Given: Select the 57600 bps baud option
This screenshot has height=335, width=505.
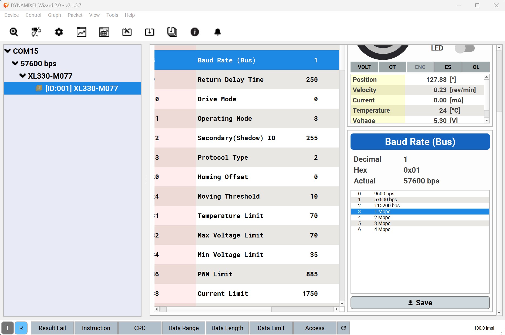Looking at the screenshot, I should 420,200.
